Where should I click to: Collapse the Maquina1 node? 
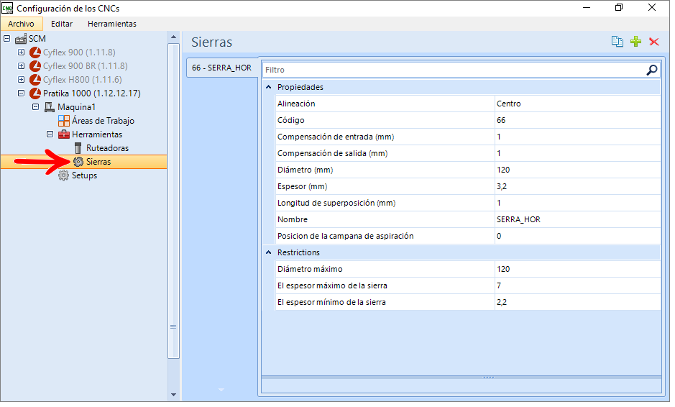(36, 107)
